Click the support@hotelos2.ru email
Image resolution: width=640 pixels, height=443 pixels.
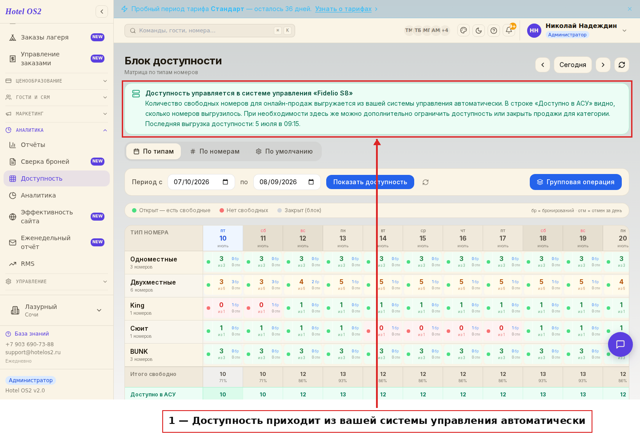pyautogui.click(x=33, y=352)
